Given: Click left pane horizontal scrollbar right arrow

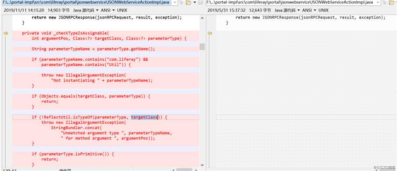Looking at the screenshot, I should point(196,170).
